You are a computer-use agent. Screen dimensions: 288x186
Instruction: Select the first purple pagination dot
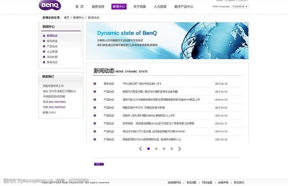pos(148,149)
